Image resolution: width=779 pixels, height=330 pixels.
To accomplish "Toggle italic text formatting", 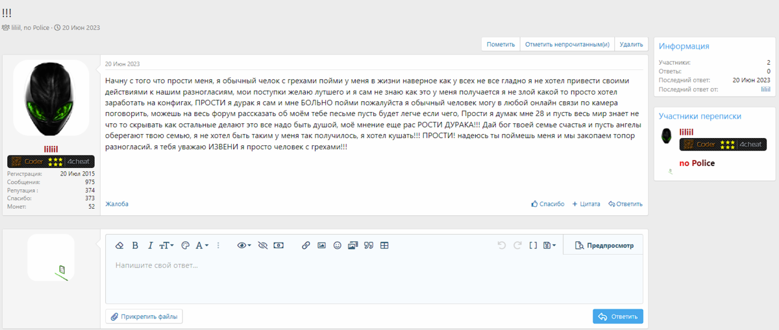I will click(150, 246).
